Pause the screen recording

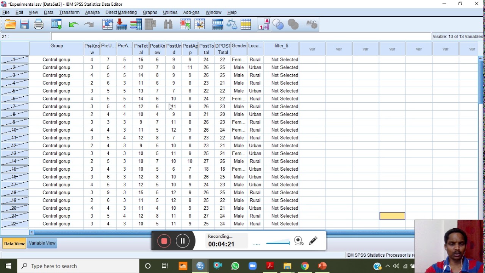[x=183, y=241]
